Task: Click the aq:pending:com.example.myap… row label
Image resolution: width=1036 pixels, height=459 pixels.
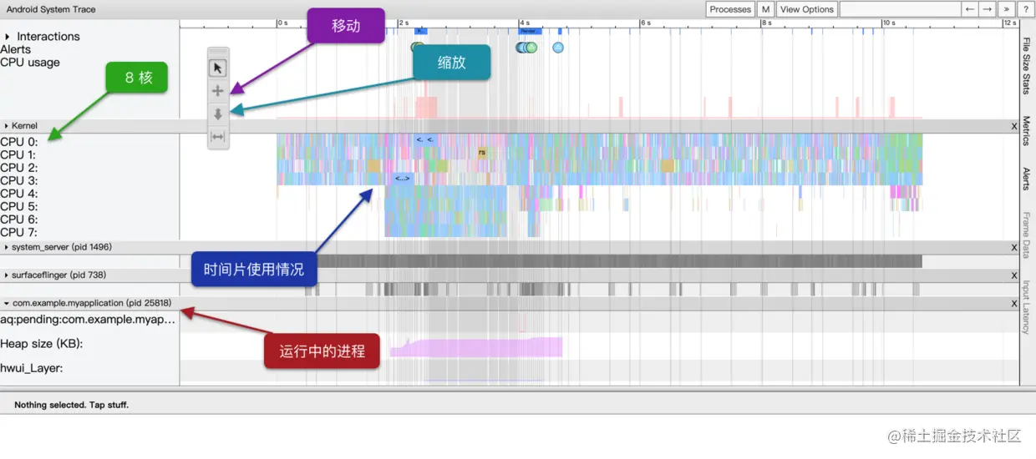Action: point(89,320)
